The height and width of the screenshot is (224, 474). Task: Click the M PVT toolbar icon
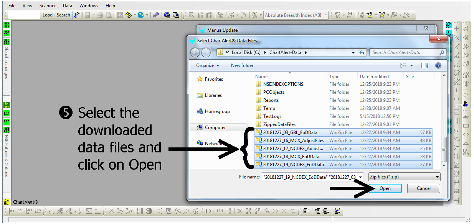pyautogui.click(x=350, y=15)
